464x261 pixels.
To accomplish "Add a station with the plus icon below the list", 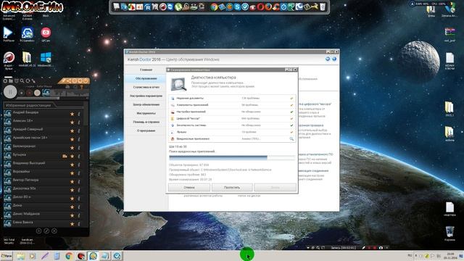I will click(38, 231).
